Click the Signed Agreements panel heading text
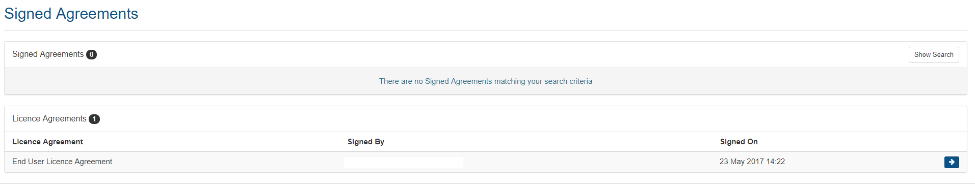This screenshot has width=975, height=190. tap(48, 54)
